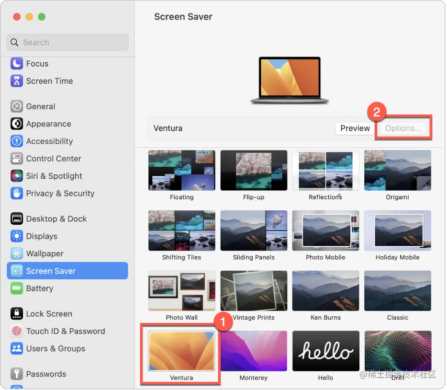The height and width of the screenshot is (390, 447).
Task: Open the Displays sun icon
Action: click(x=17, y=236)
